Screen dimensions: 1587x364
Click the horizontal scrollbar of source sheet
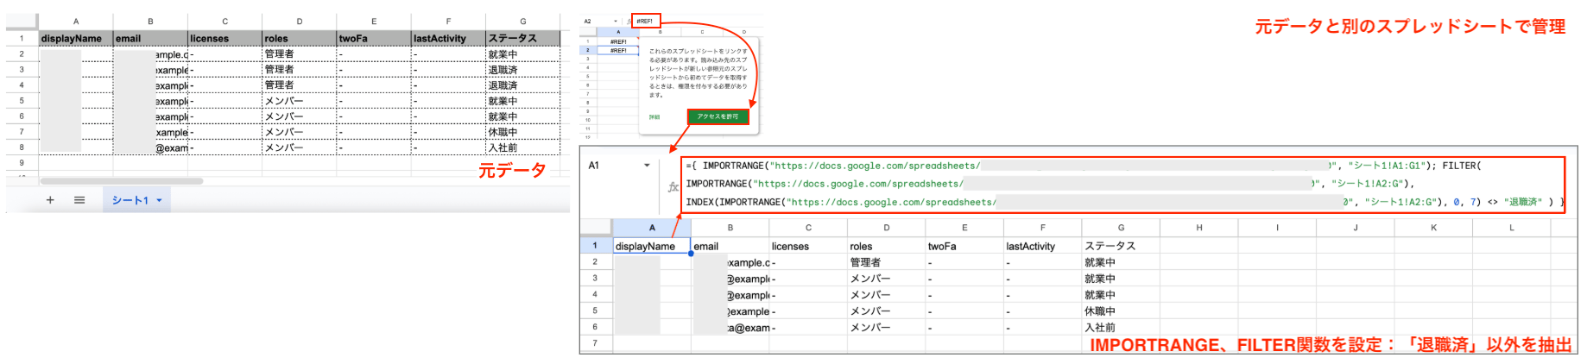(121, 181)
